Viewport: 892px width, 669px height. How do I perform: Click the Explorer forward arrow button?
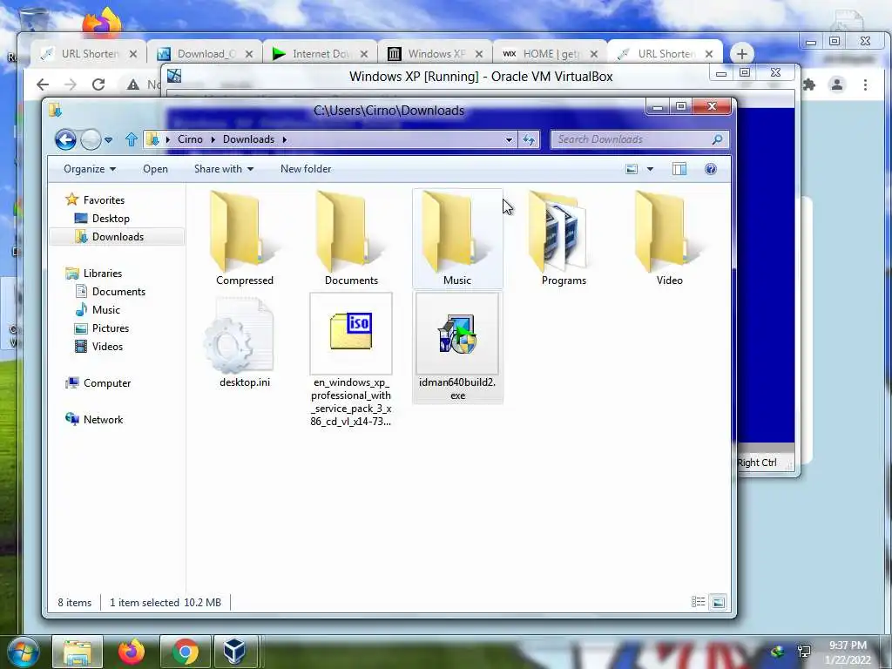pos(91,139)
